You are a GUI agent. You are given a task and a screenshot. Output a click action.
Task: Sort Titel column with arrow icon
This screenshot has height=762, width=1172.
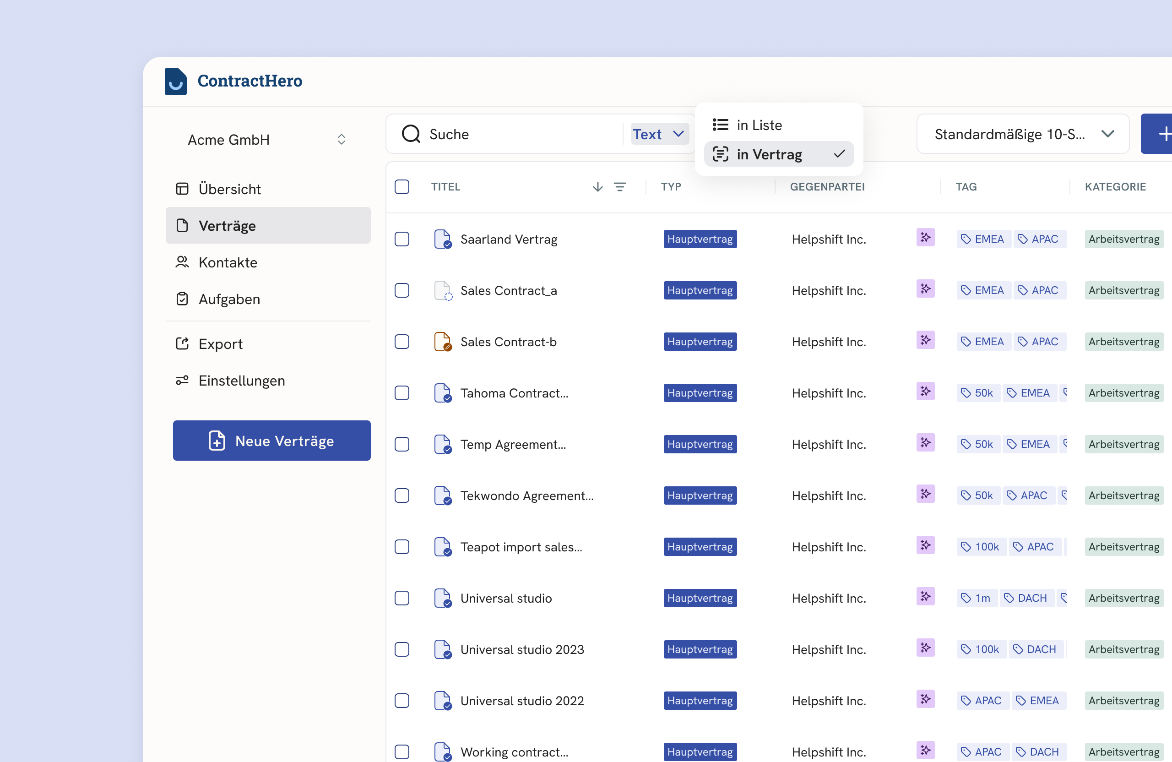pos(597,187)
